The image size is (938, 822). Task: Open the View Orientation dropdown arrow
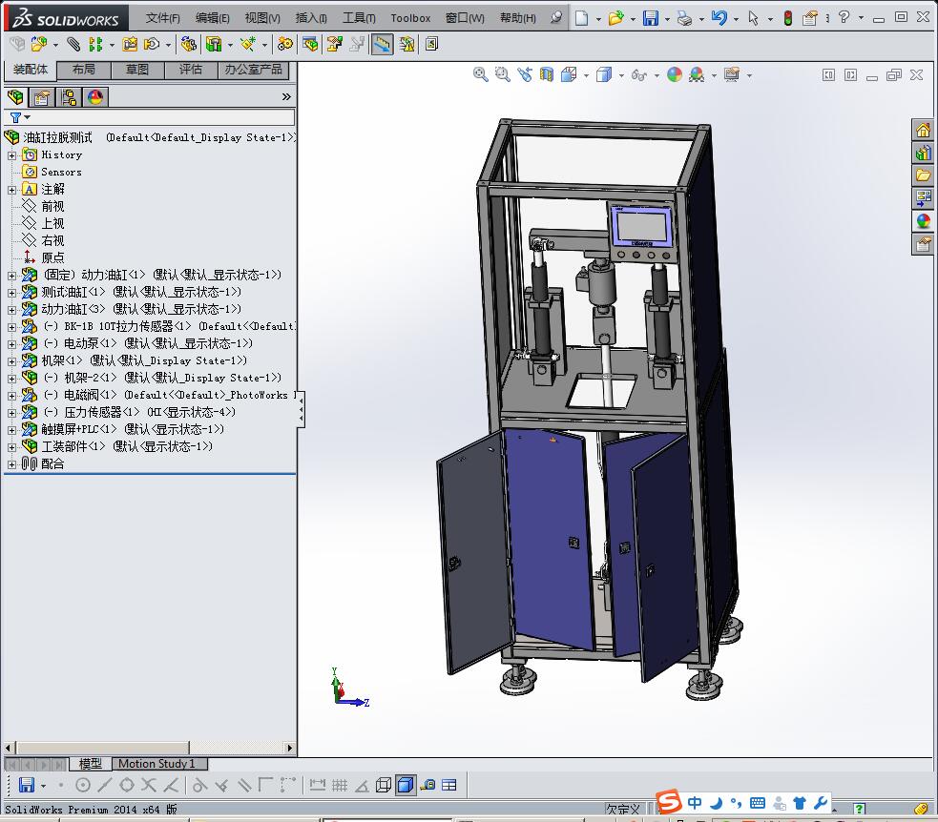pyautogui.click(x=586, y=75)
